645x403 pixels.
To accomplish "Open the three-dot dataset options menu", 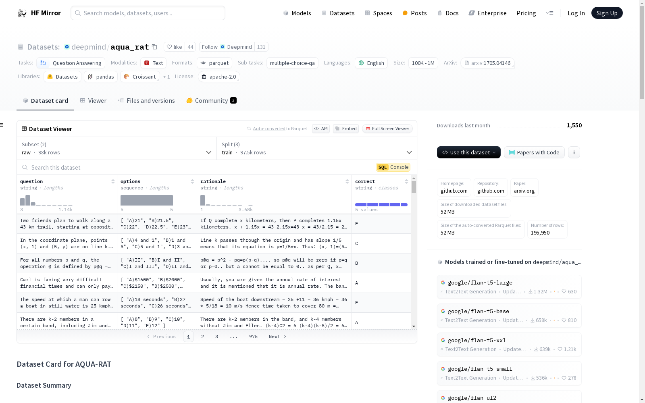I will click(574, 152).
